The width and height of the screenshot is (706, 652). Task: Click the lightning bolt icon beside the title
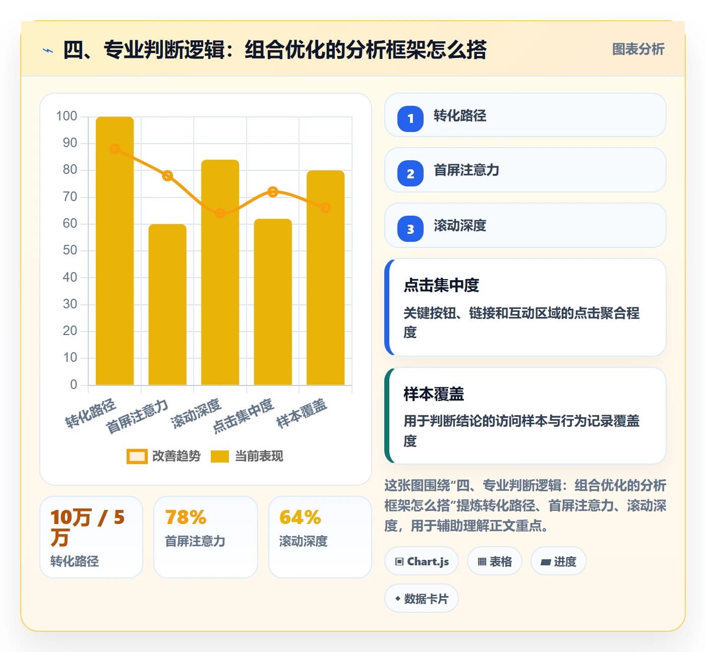click(48, 50)
